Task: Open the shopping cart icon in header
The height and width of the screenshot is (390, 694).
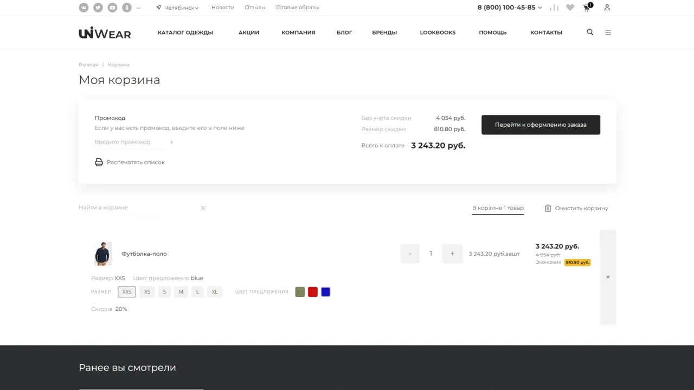Action: click(587, 7)
